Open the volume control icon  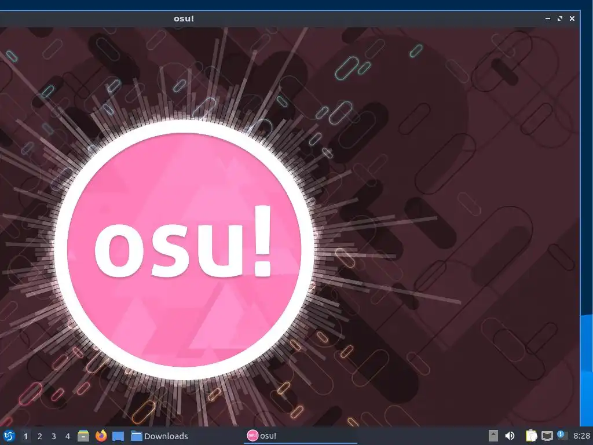click(x=510, y=436)
